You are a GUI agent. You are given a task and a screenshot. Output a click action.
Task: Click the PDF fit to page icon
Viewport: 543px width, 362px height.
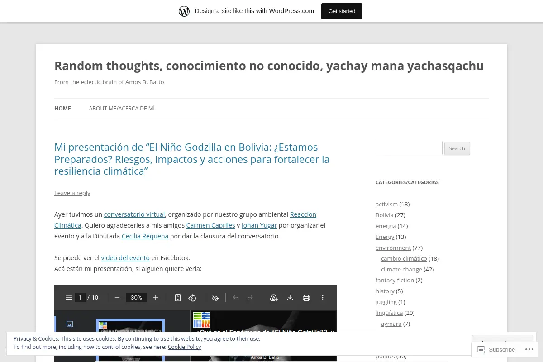point(178,298)
